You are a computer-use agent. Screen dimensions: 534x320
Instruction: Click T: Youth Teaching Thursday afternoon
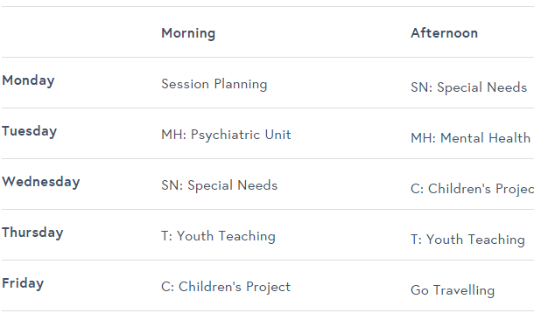(x=468, y=240)
